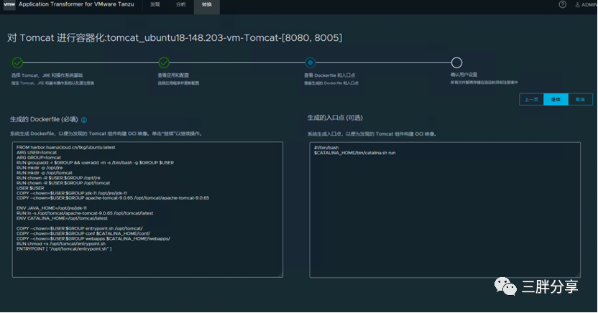Click the 'USER $USER' line
The image size is (598, 313).
pyautogui.click(x=30, y=187)
